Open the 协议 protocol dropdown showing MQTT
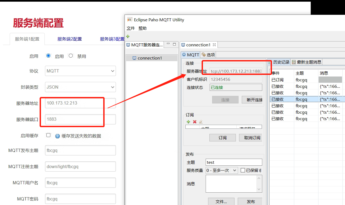 coord(80,71)
